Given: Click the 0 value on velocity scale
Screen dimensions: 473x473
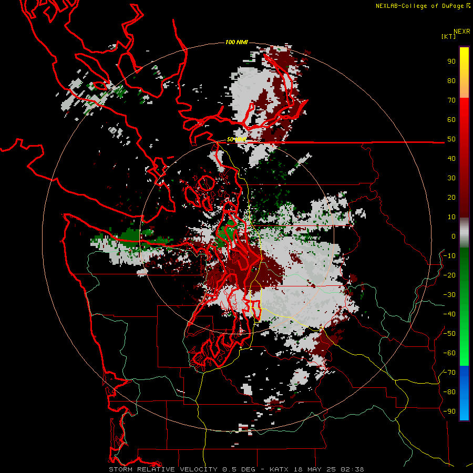Looking at the screenshot, I should tap(454, 236).
